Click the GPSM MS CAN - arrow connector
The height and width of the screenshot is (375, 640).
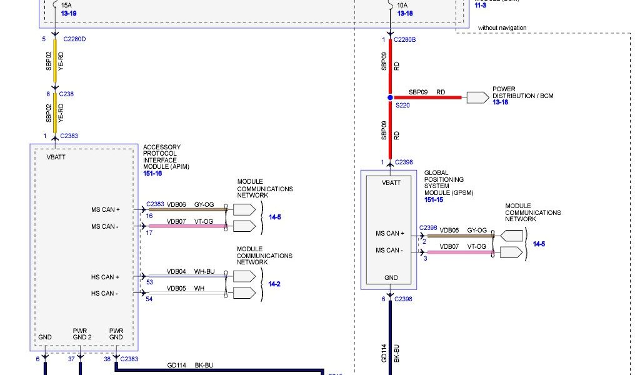click(x=512, y=252)
